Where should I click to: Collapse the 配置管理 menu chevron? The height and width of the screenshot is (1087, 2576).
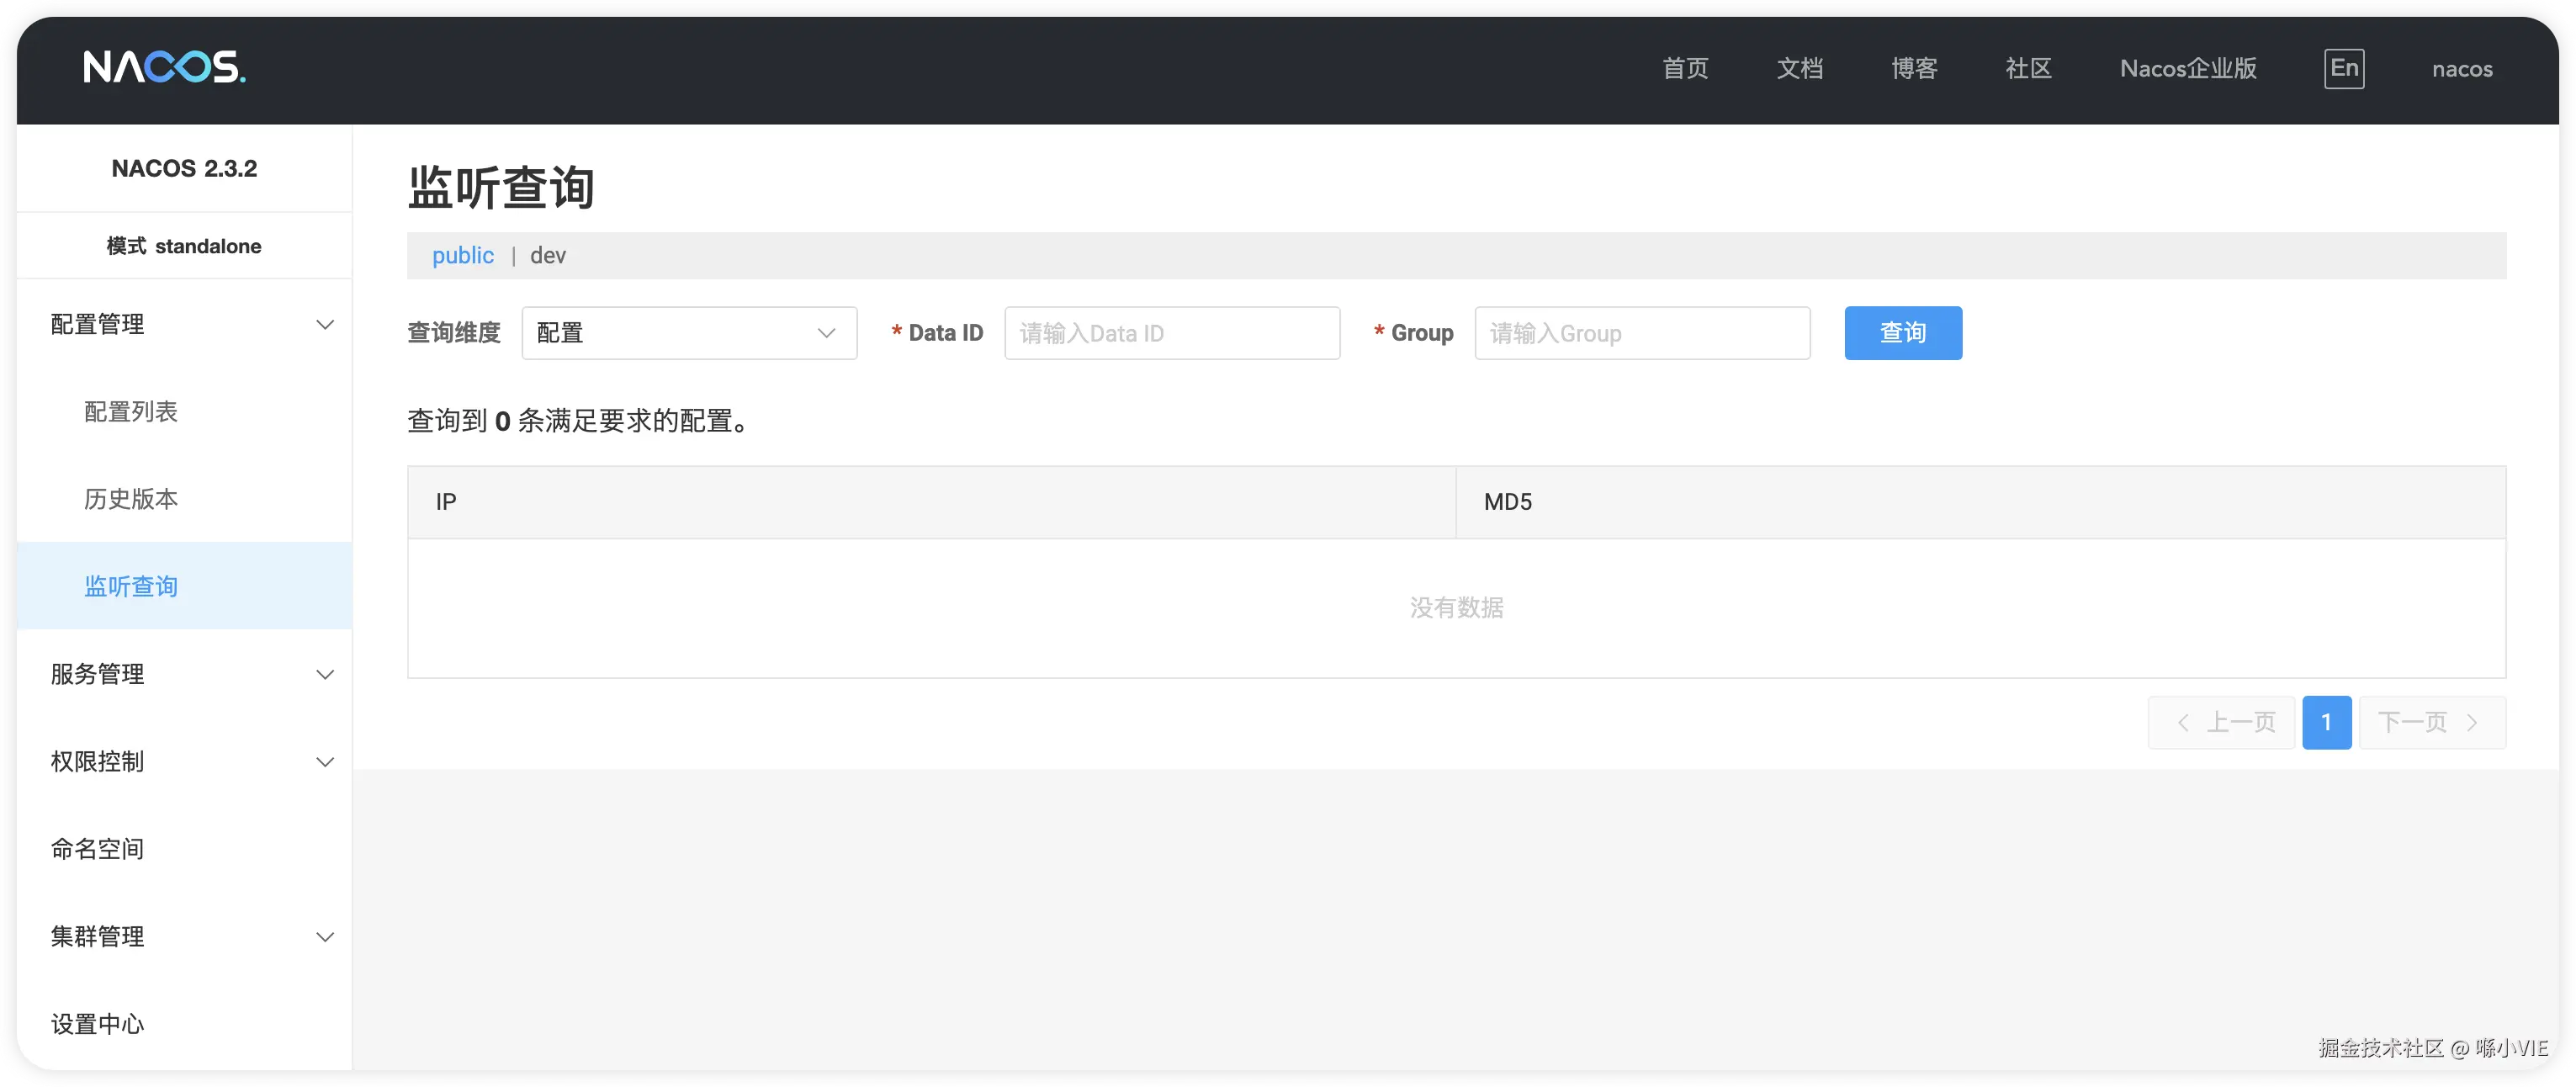click(324, 325)
